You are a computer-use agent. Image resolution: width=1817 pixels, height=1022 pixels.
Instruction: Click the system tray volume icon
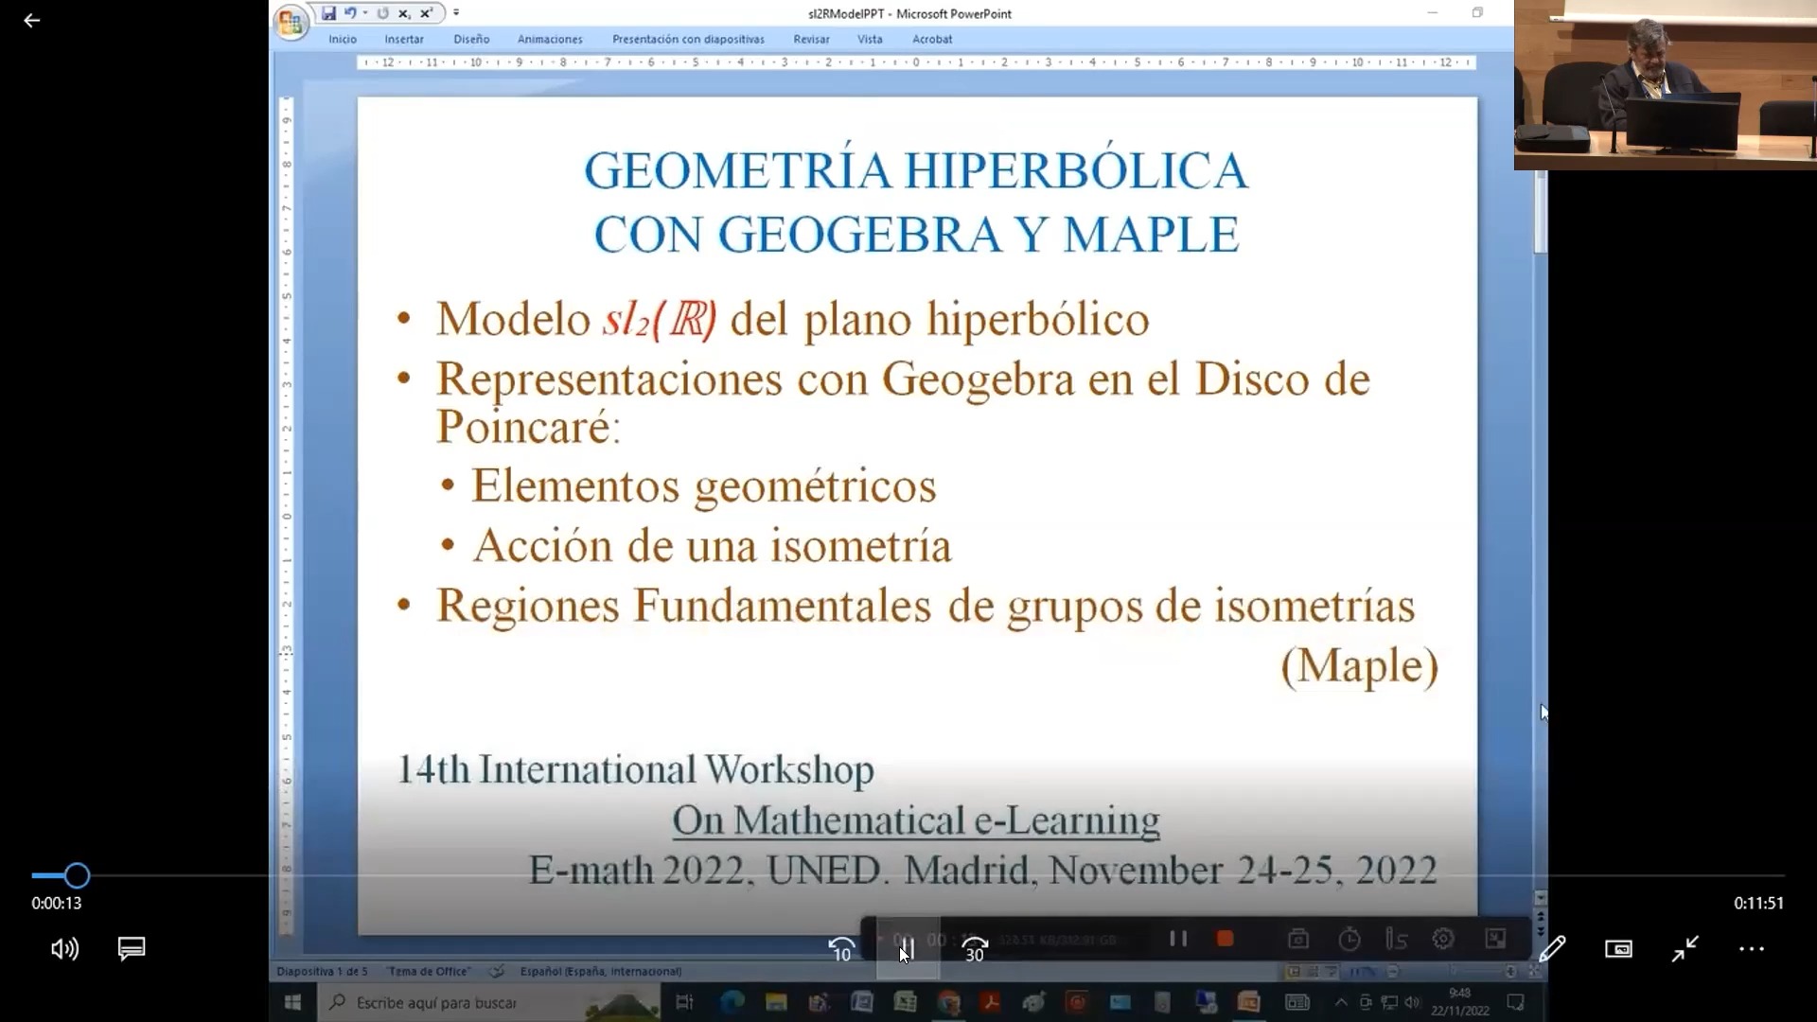(1412, 1002)
